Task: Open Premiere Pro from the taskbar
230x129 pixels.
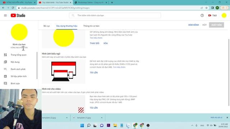Action: pyautogui.click(x=109, y=125)
